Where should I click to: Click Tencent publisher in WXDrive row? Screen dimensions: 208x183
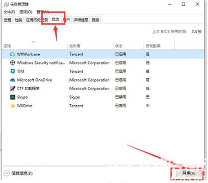[x=76, y=106]
